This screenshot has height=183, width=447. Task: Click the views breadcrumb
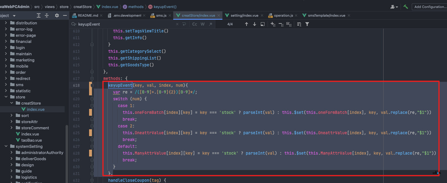coord(49,6)
